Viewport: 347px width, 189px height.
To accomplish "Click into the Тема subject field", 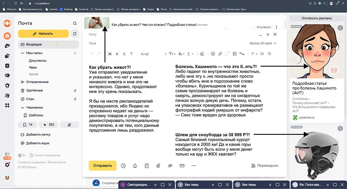I will (x=165, y=43).
